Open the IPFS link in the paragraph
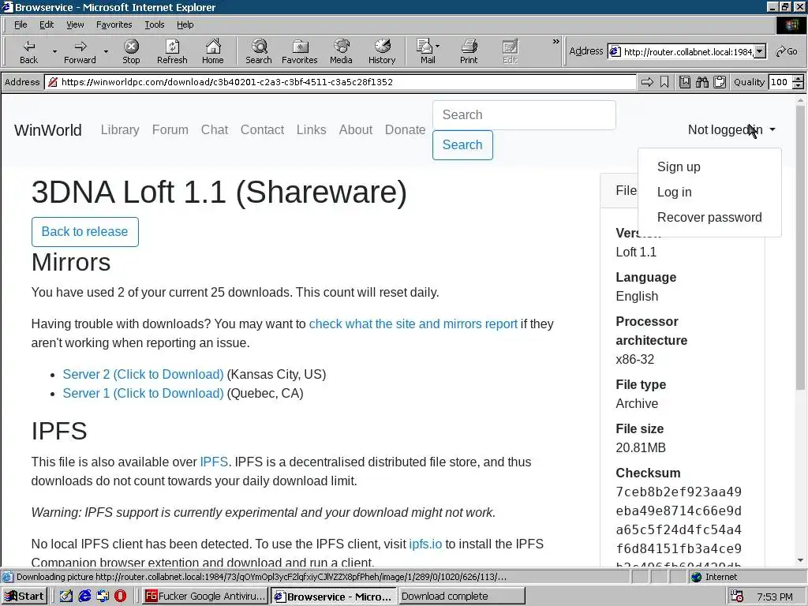Image resolution: width=808 pixels, height=606 pixels. pos(214,462)
